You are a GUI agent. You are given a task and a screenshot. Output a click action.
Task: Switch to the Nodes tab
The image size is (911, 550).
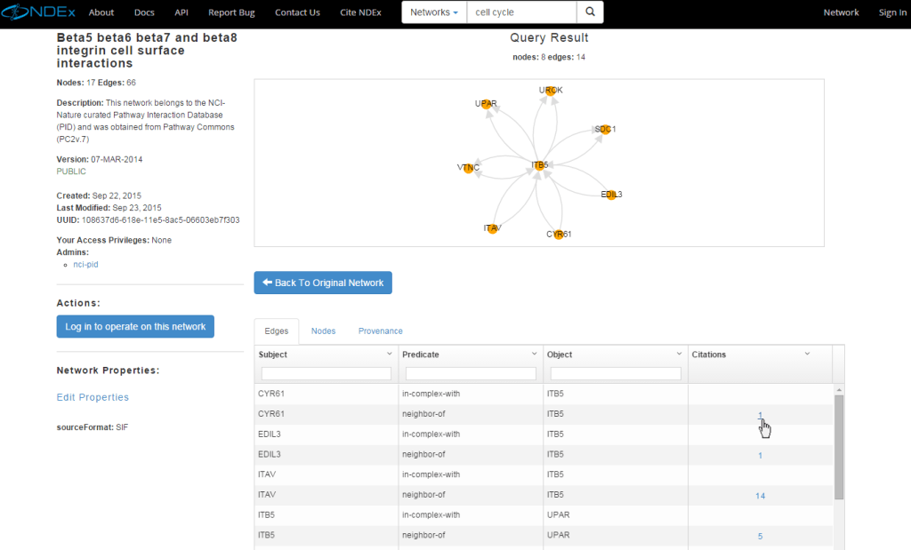tap(323, 331)
